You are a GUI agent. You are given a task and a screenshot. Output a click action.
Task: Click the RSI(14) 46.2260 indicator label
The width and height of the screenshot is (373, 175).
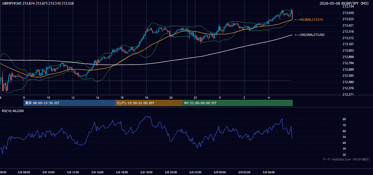pos(13,111)
